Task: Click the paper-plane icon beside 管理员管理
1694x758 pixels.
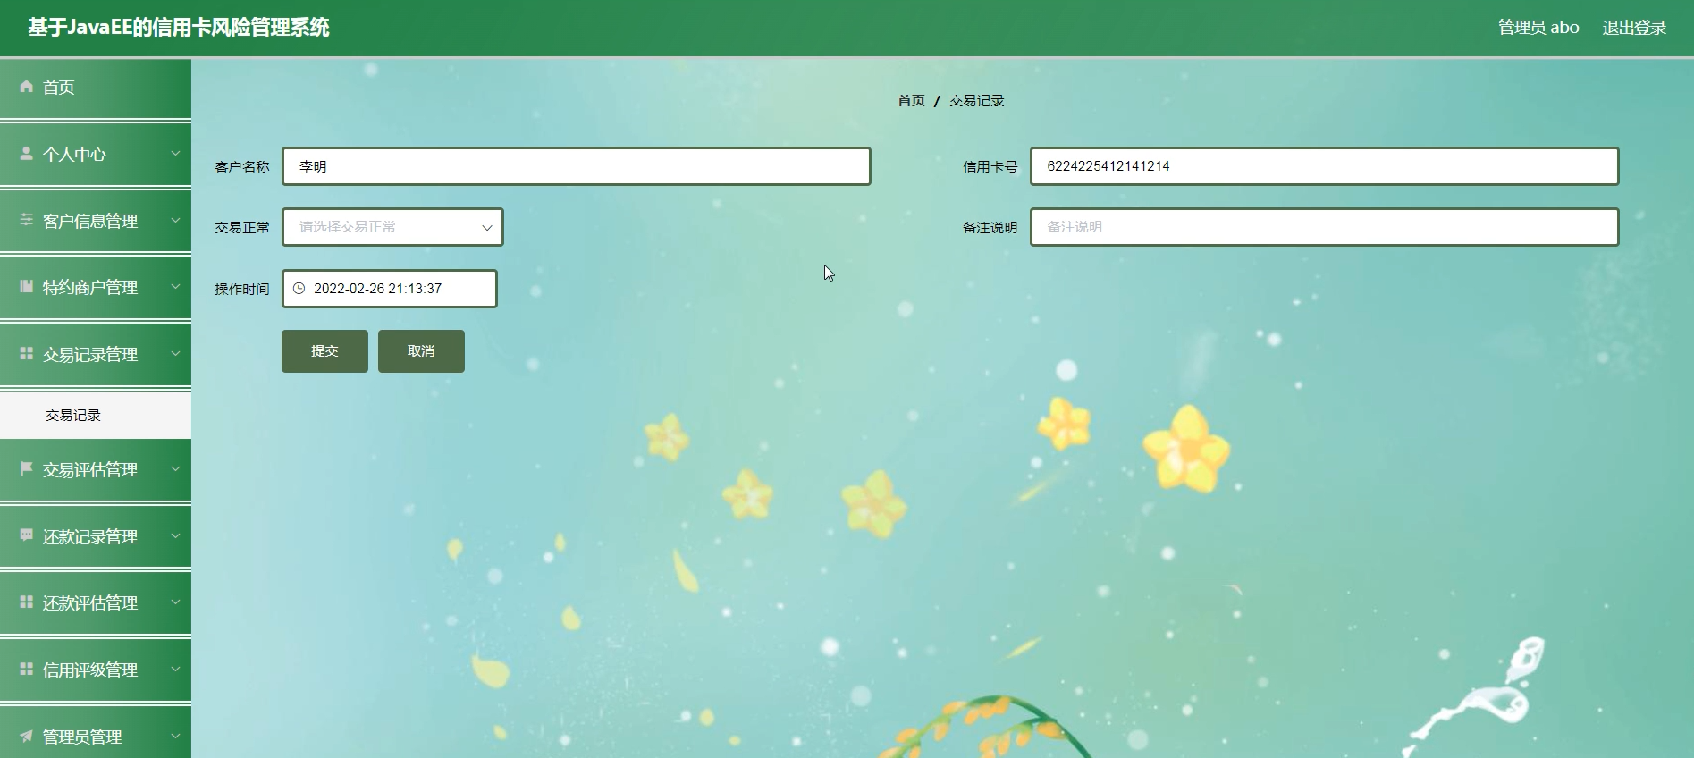Action: coord(26,736)
